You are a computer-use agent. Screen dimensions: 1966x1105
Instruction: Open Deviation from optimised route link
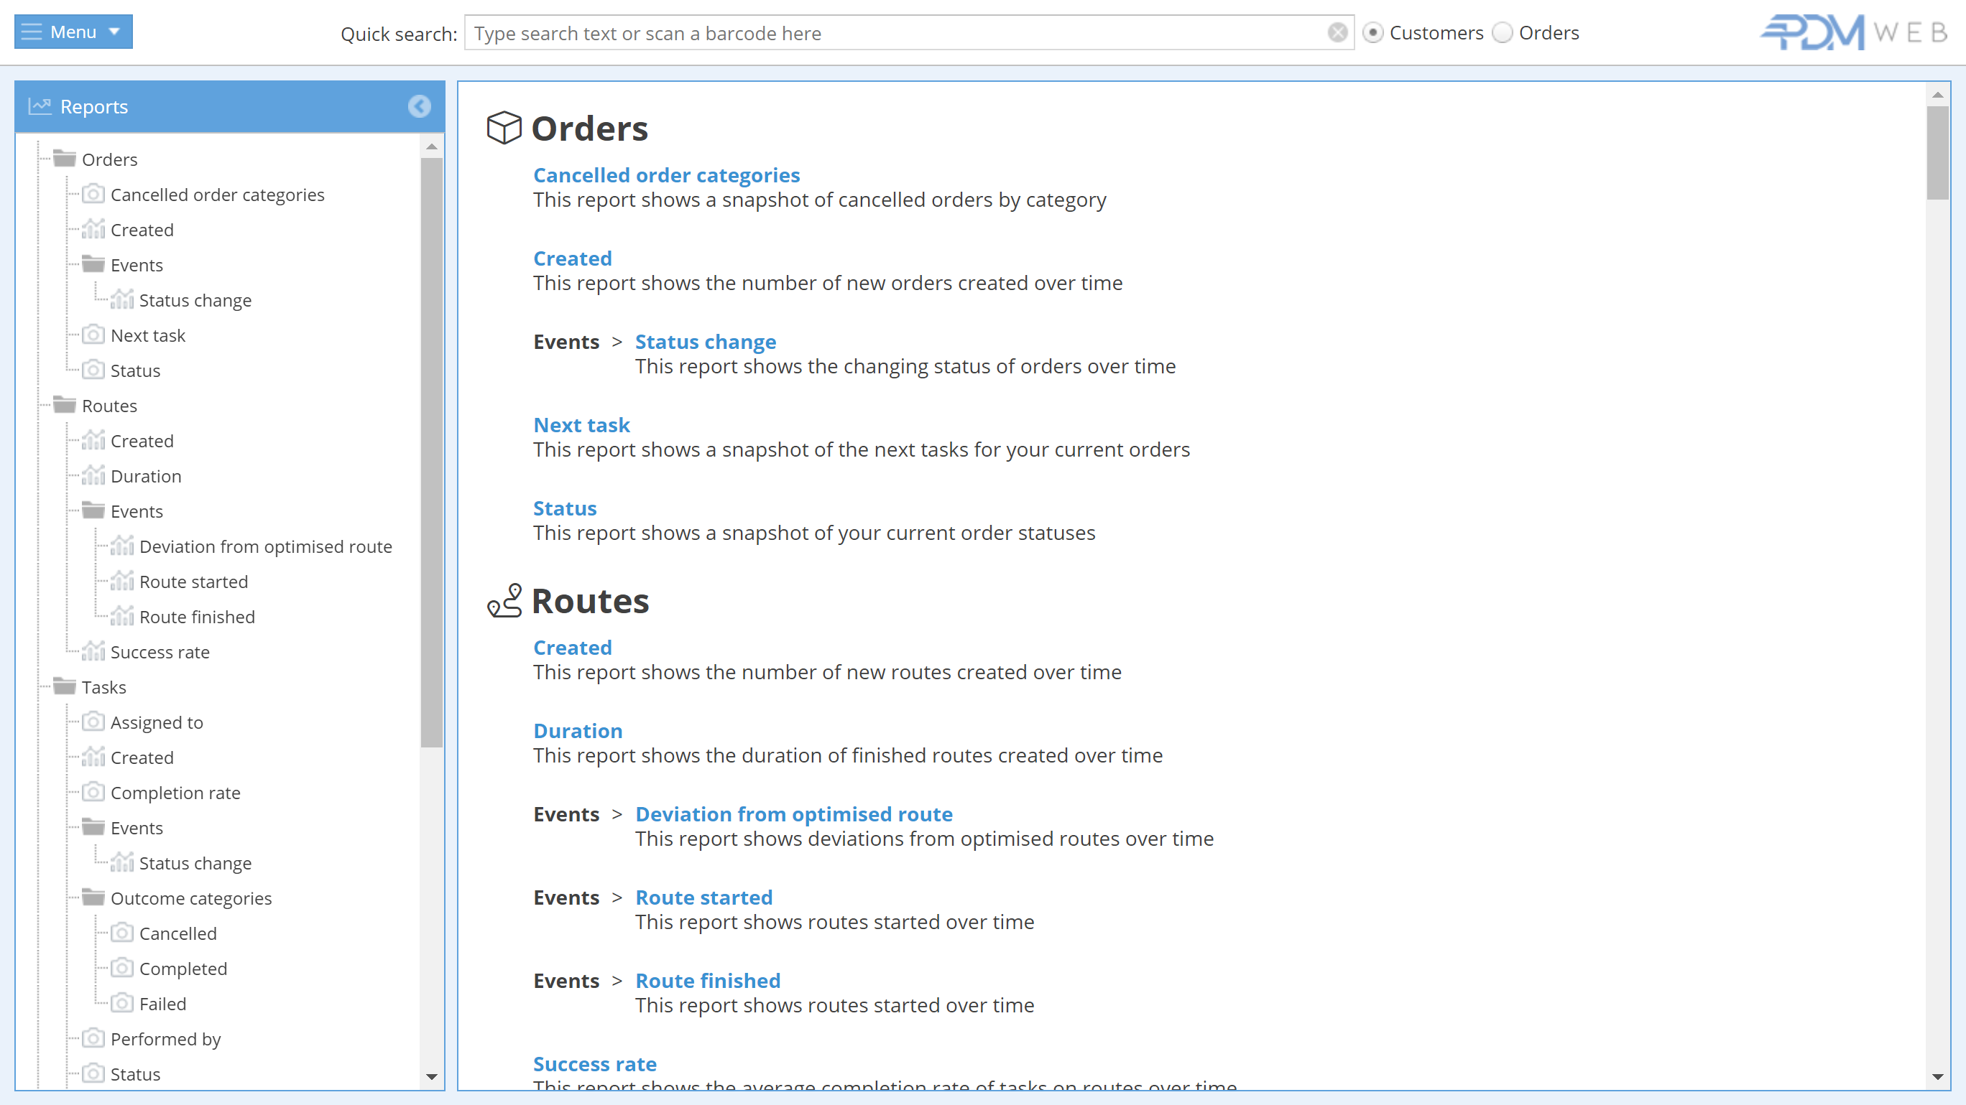794,813
